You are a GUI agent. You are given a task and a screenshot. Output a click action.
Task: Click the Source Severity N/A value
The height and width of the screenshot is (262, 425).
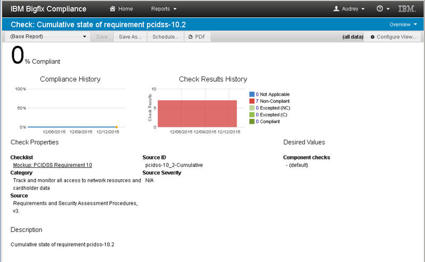(x=149, y=180)
